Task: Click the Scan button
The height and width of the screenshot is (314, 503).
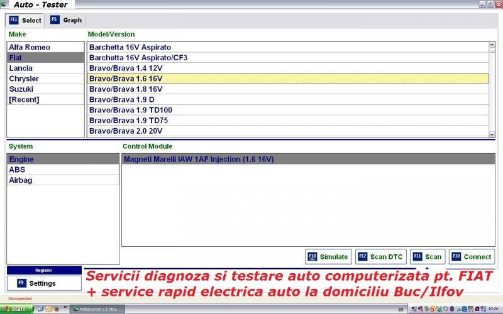Action: pos(428,257)
